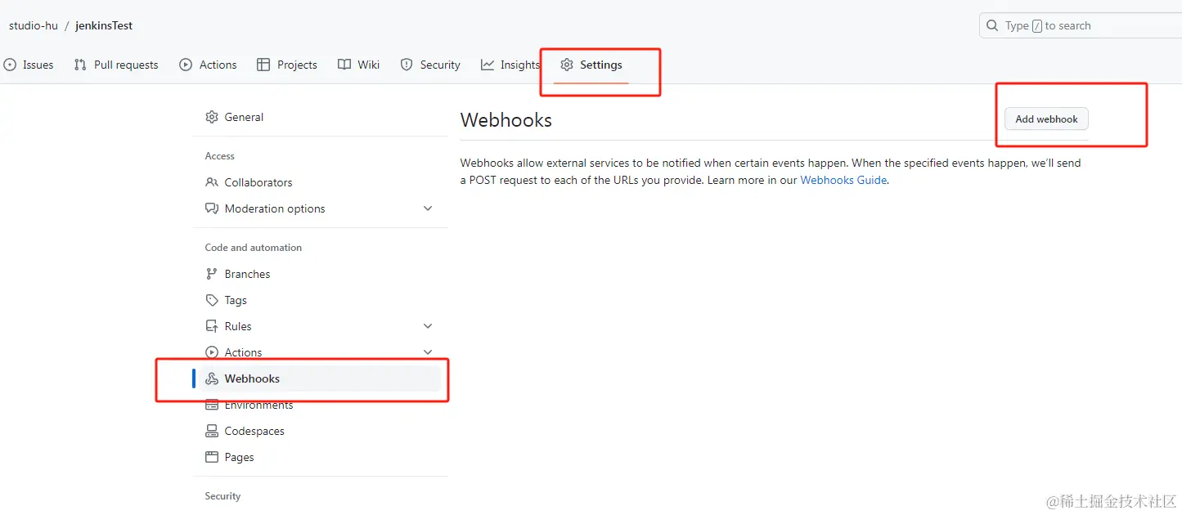The width and height of the screenshot is (1182, 515).
Task: Go to the Projects tab
Action: pyautogui.click(x=286, y=65)
